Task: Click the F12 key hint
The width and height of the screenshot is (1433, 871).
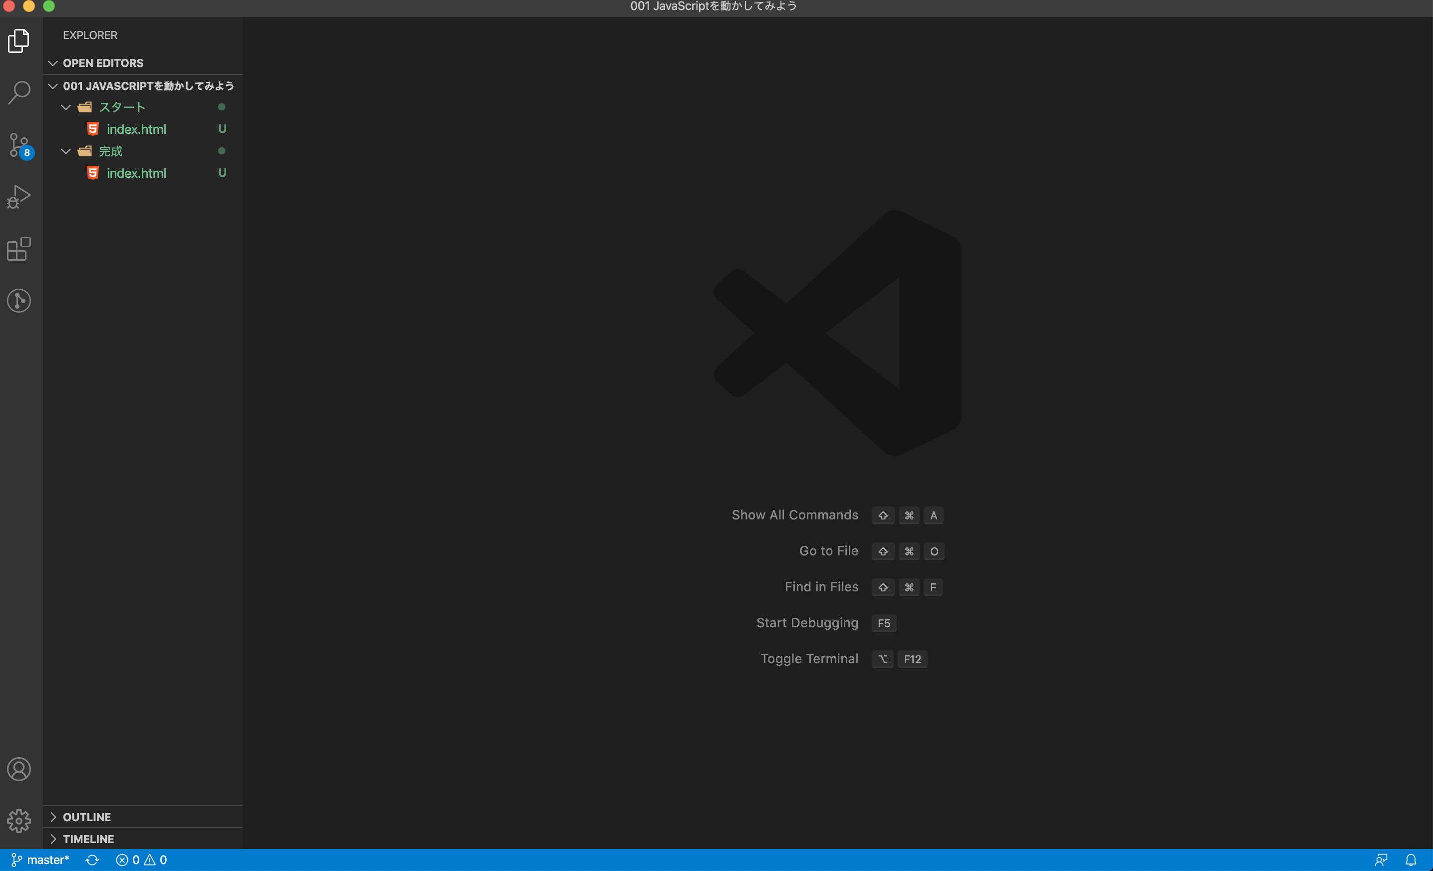Action: (x=912, y=659)
